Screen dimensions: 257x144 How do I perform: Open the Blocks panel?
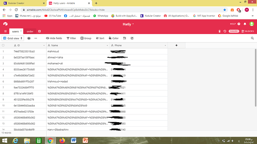(248, 31)
